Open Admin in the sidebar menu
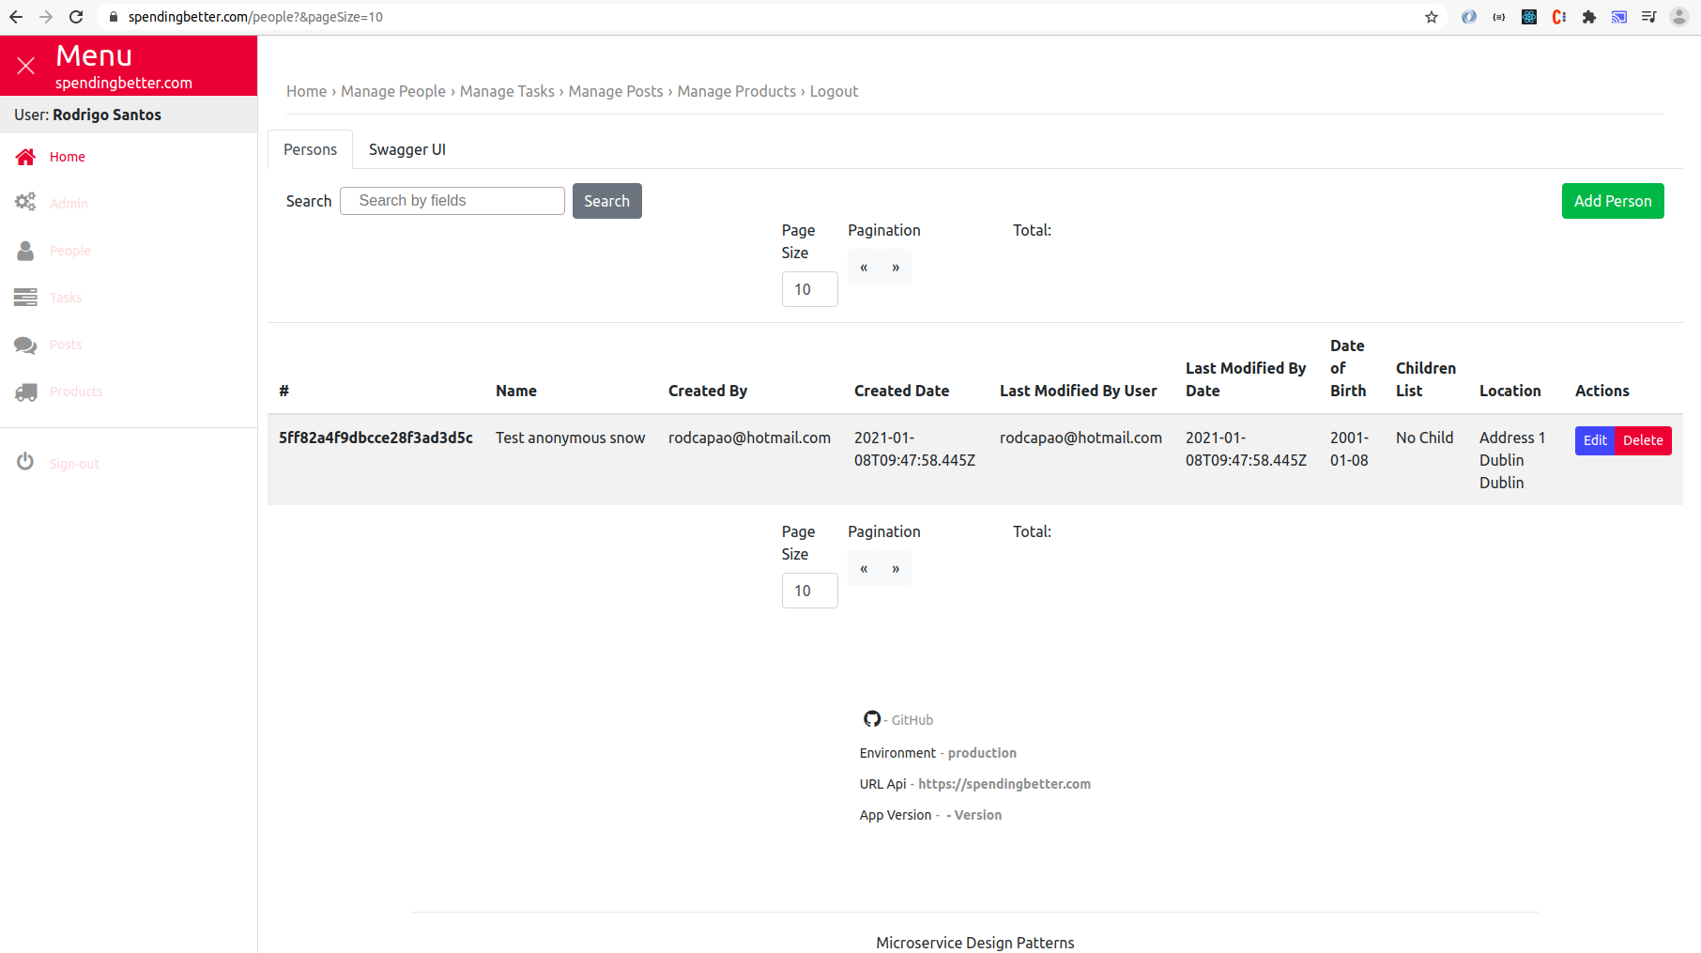The width and height of the screenshot is (1701, 953). pos(69,204)
